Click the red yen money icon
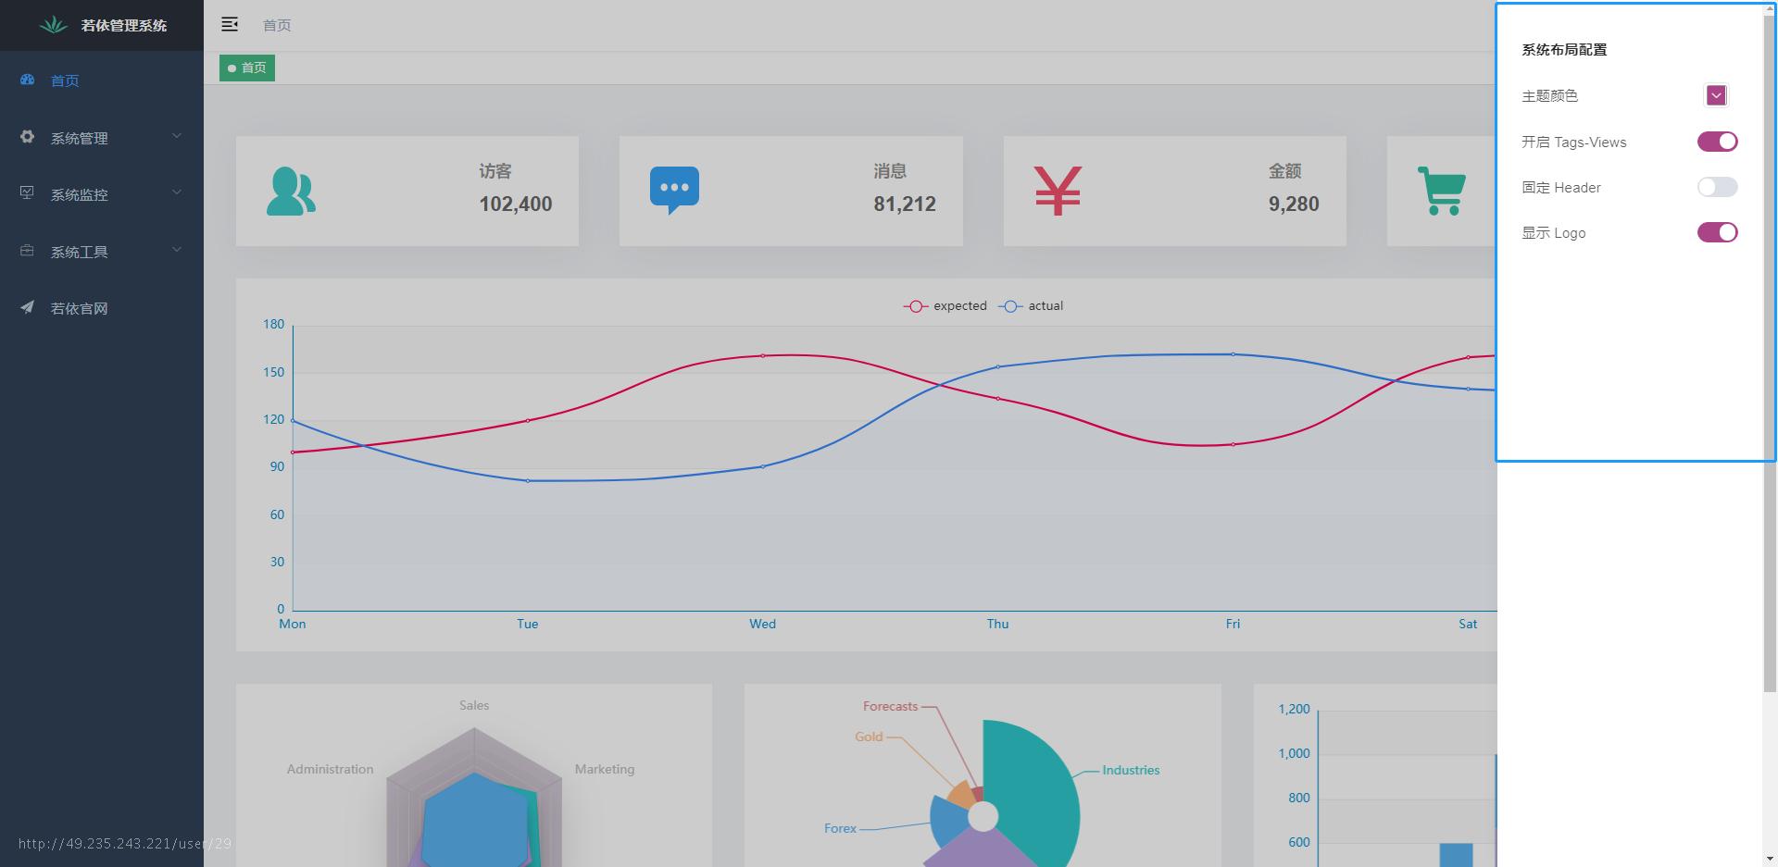 [x=1058, y=192]
